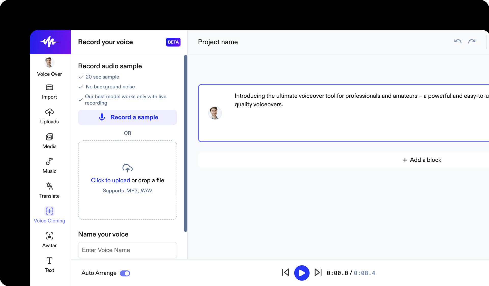This screenshot has height=286, width=489.
Task: Click the Enter Voice Name field
Action: [127, 250]
